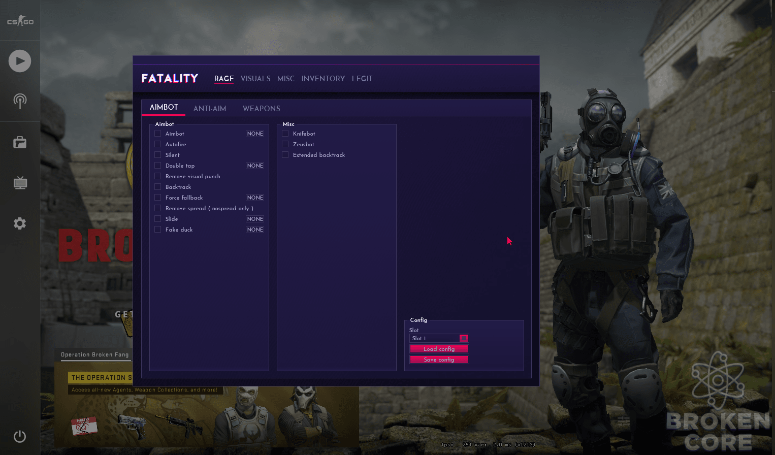Click the FATALITY logo

coord(170,79)
